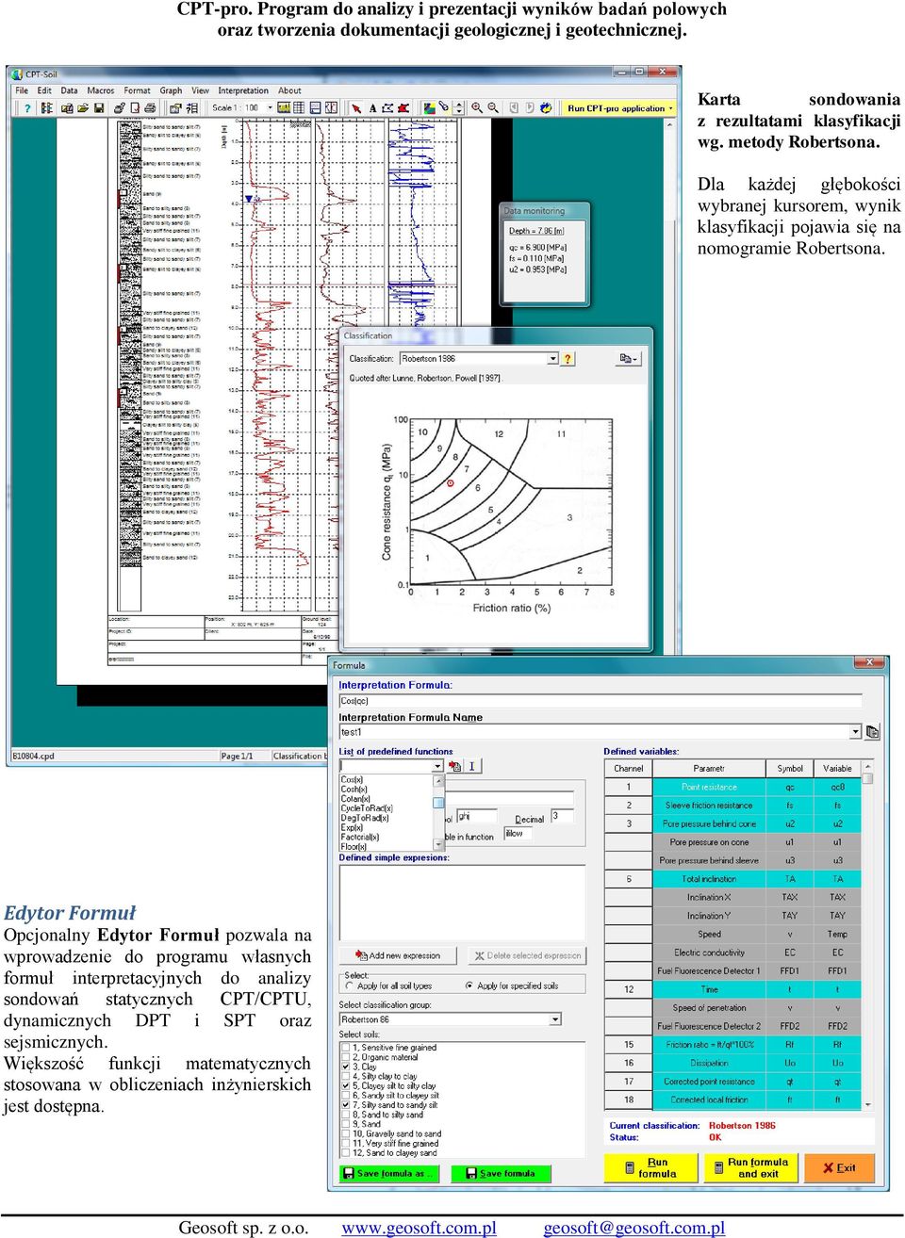The height and width of the screenshot is (1238, 905).
Task: Click the copy icon in Classification panel
Action: click(x=624, y=359)
